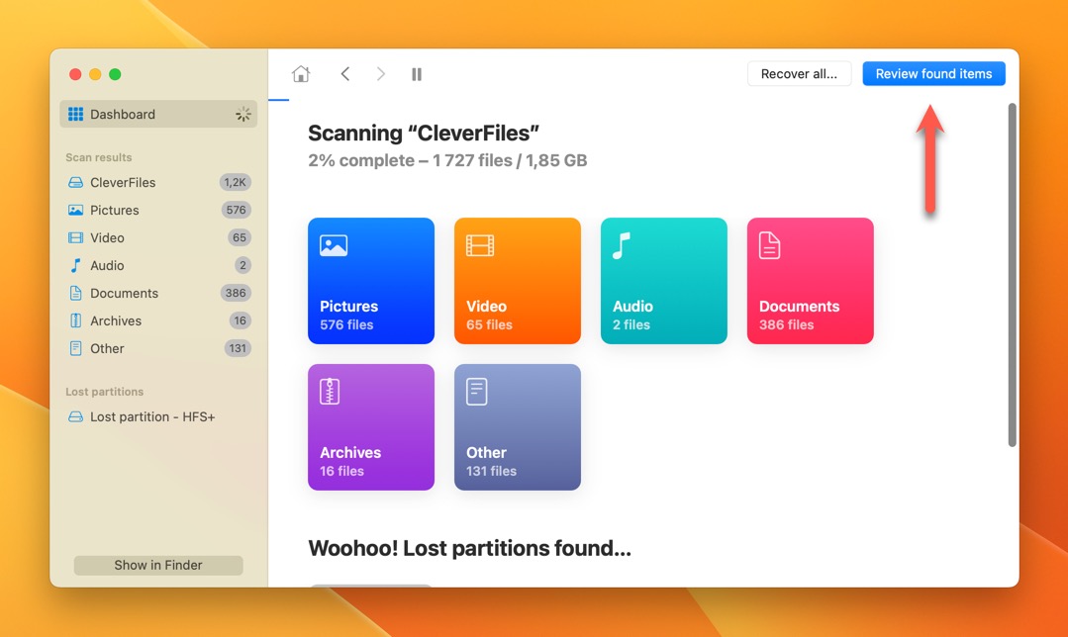Image resolution: width=1068 pixels, height=637 pixels.
Task: Open the Documents 386 files card
Action: pos(811,280)
